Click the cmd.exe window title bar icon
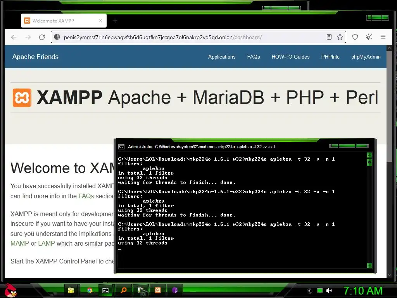397x298 pixels. [121, 147]
